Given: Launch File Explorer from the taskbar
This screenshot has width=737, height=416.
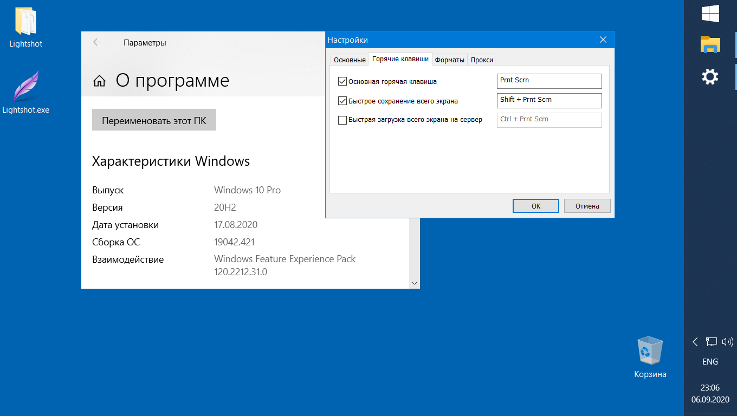Looking at the screenshot, I should click(x=710, y=45).
